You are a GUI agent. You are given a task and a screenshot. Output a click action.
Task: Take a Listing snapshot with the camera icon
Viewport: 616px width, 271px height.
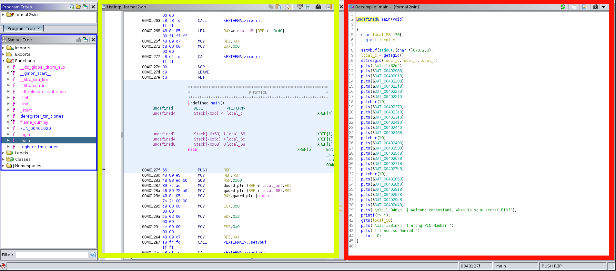pos(318,7)
